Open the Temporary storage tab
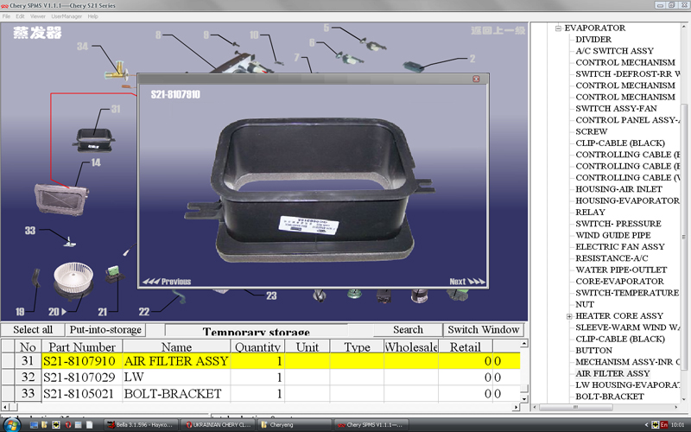This screenshot has width=691, height=432. click(x=256, y=331)
